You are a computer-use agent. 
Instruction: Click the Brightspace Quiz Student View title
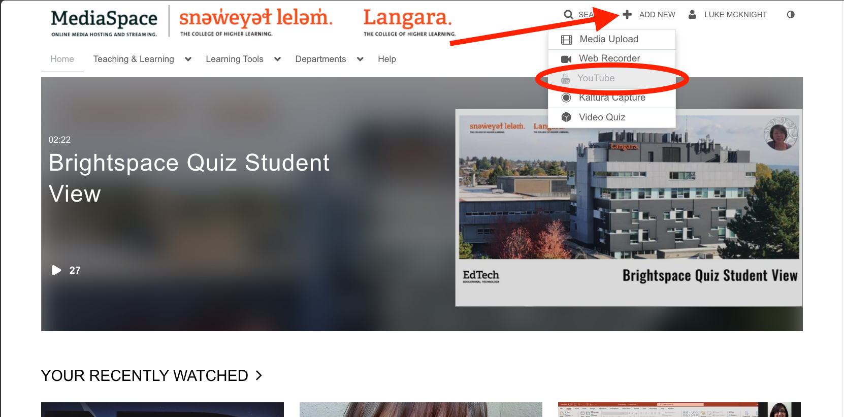click(189, 178)
